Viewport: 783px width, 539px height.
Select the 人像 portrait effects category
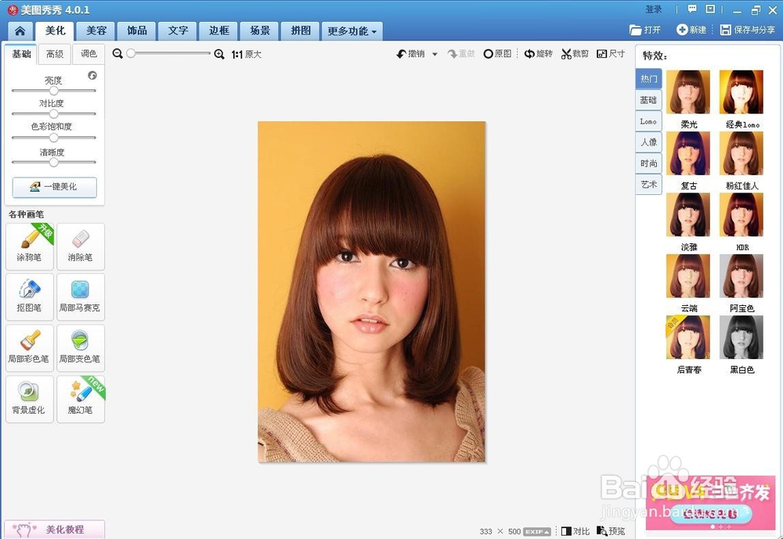pos(648,142)
